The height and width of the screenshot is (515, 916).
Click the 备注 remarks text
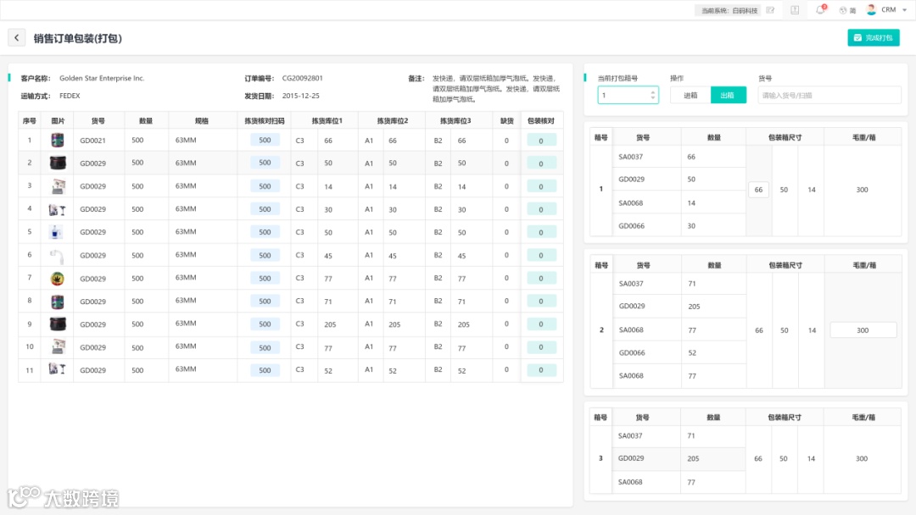click(x=496, y=89)
